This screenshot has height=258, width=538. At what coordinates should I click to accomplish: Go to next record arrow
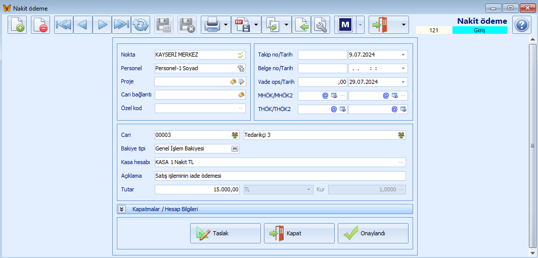click(102, 25)
